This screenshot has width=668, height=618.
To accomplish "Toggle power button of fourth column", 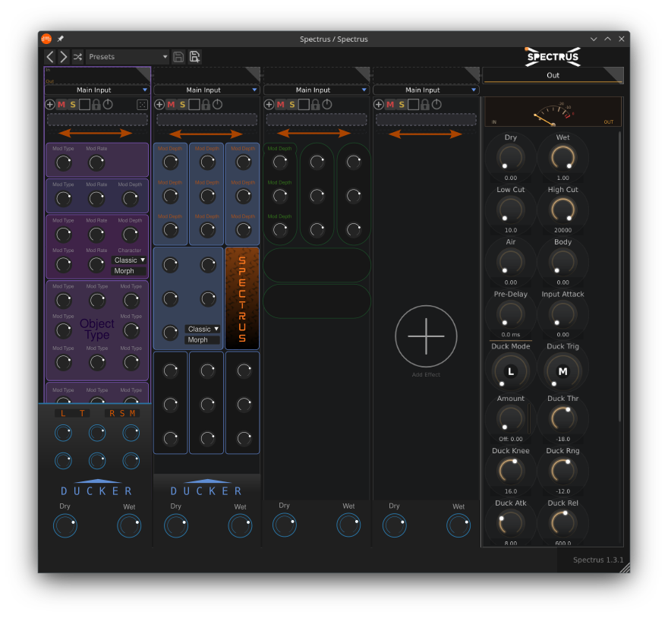I will [x=436, y=105].
